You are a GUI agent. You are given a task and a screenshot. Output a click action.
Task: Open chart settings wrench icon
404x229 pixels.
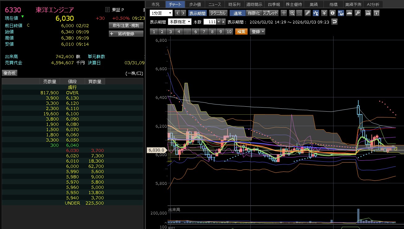358,13
